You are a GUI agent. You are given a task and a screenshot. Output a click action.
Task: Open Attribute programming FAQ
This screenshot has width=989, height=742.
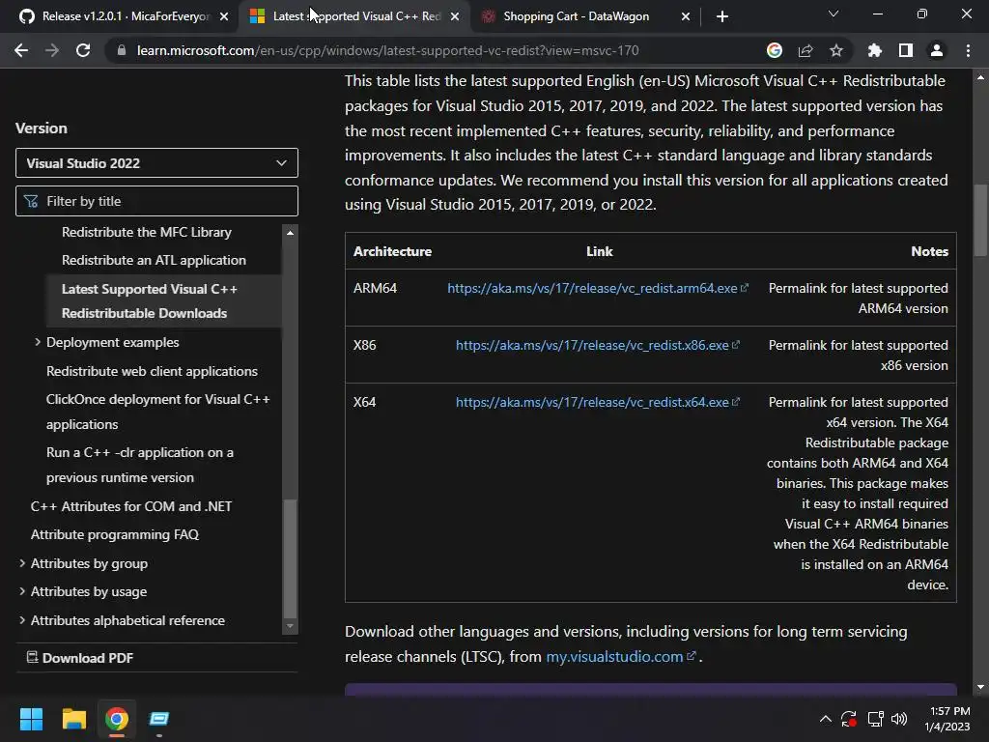[x=115, y=534]
